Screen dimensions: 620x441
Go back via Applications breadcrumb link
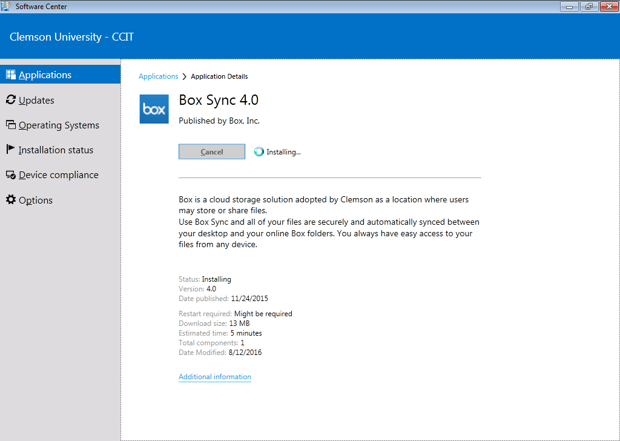click(x=159, y=76)
